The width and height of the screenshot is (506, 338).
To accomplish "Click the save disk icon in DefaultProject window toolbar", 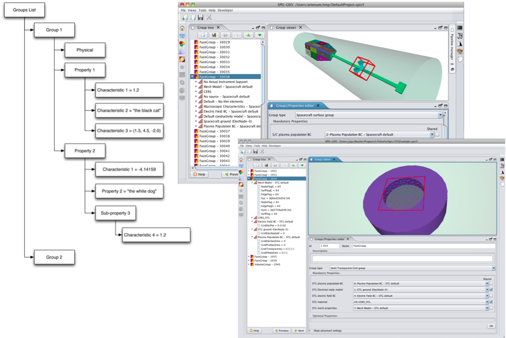I will [201, 17].
